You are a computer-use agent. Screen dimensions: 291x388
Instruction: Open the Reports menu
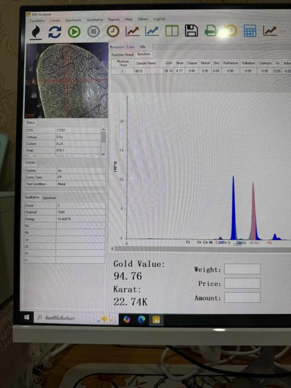(x=114, y=19)
